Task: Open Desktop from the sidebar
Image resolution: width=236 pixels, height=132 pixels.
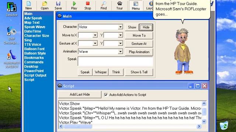Action: tap(31, 67)
